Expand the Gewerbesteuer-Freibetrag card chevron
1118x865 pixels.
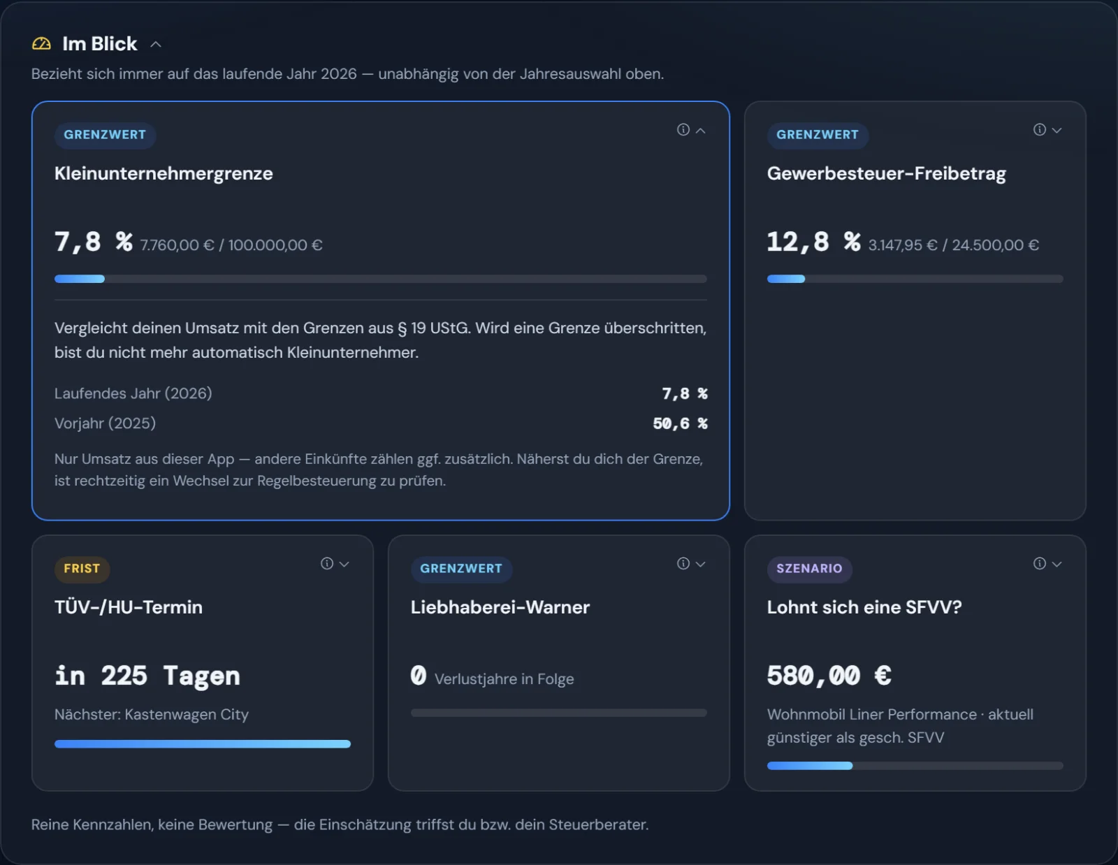[x=1057, y=130]
